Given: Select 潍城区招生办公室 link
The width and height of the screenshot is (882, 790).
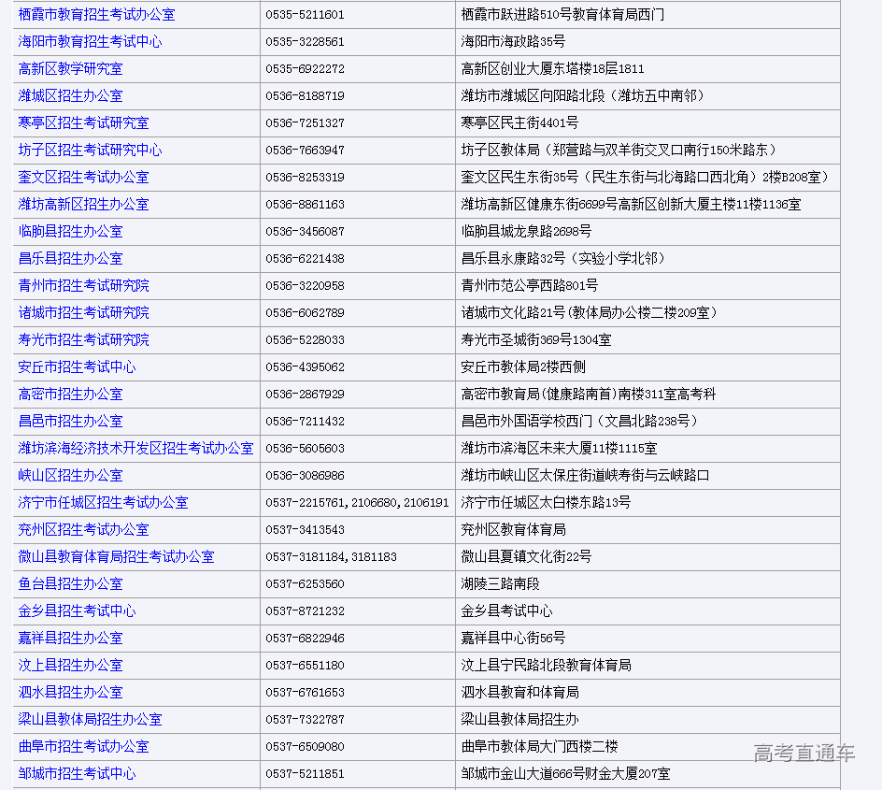Looking at the screenshot, I should (x=70, y=96).
